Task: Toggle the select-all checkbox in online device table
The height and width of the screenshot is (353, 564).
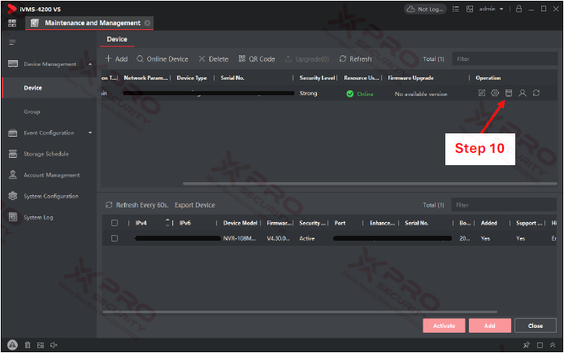Action: (115, 223)
